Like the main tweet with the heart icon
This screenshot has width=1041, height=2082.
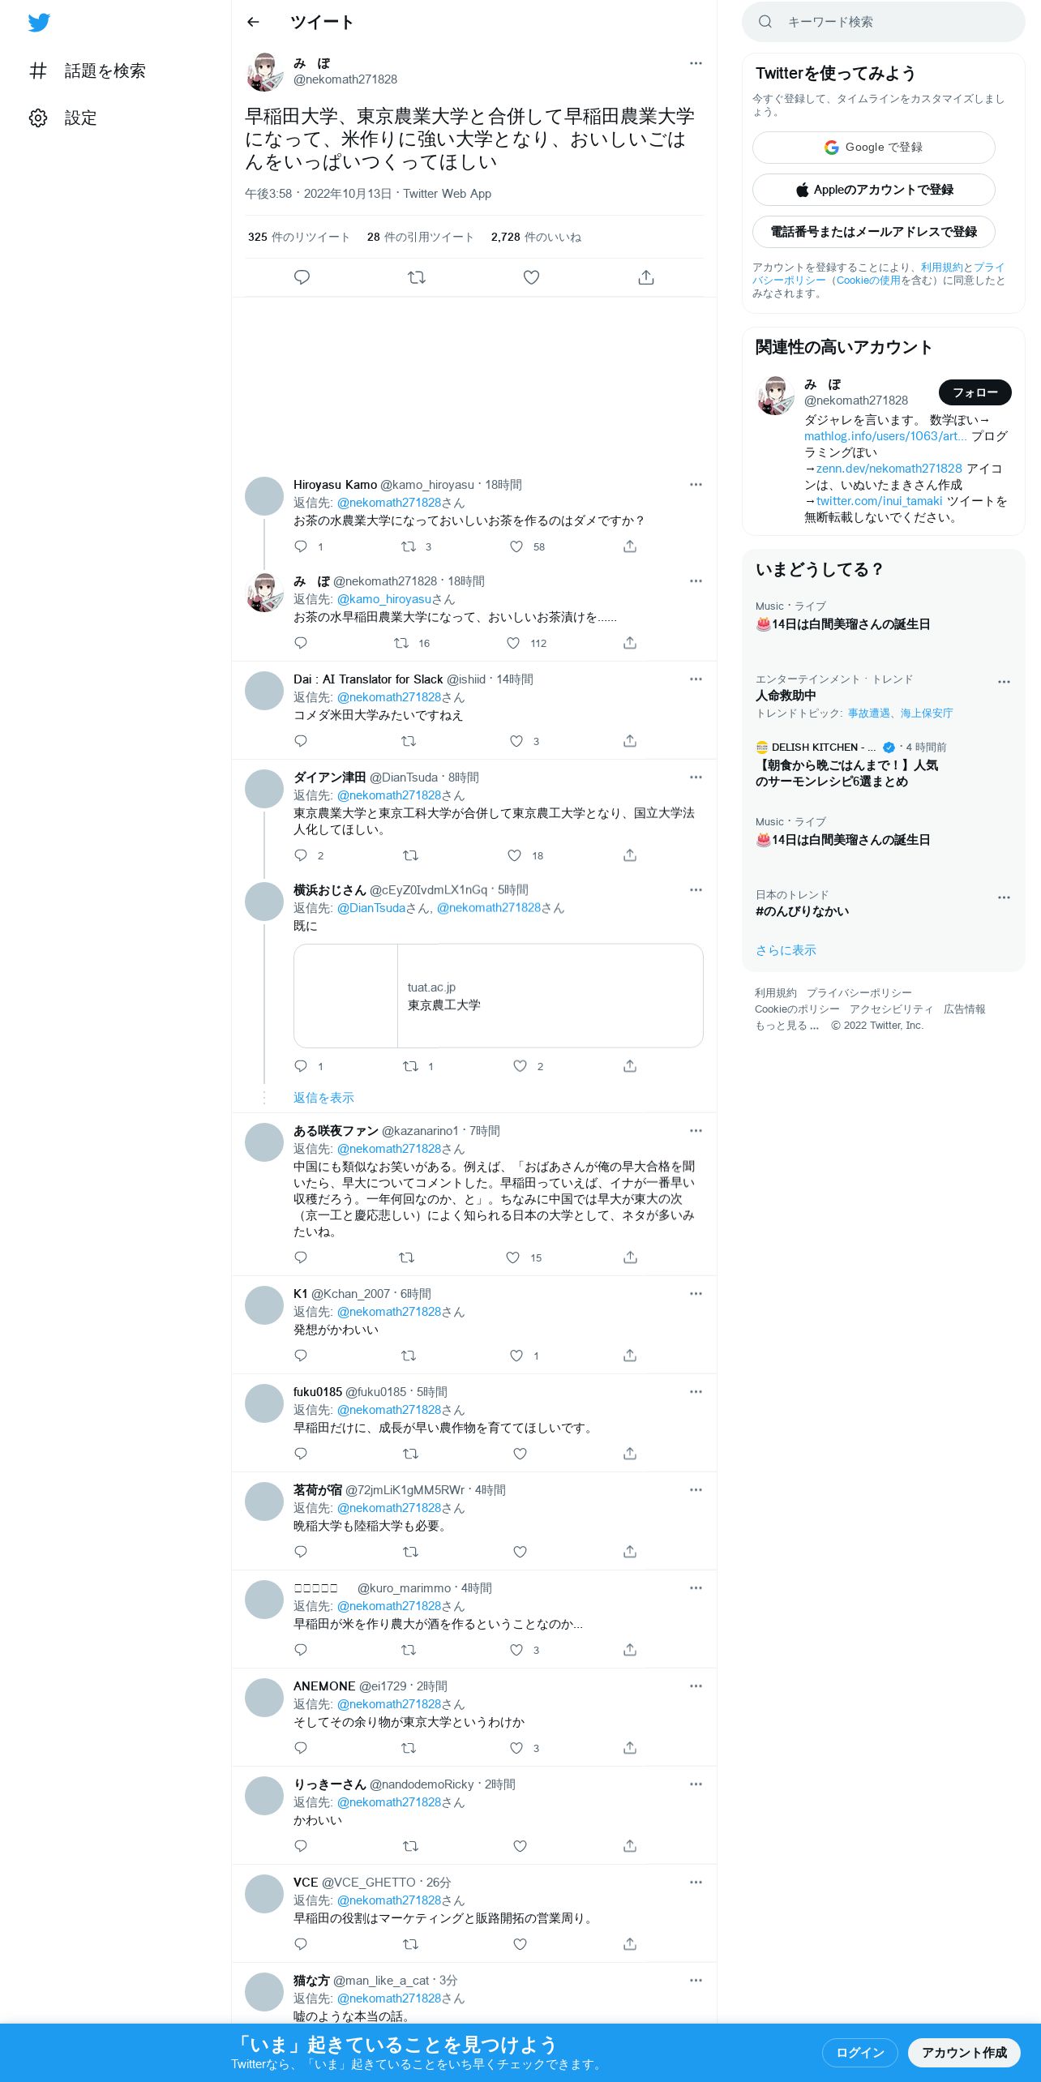point(531,277)
